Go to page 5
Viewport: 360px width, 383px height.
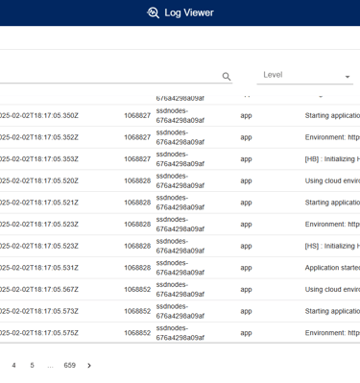pyautogui.click(x=32, y=366)
